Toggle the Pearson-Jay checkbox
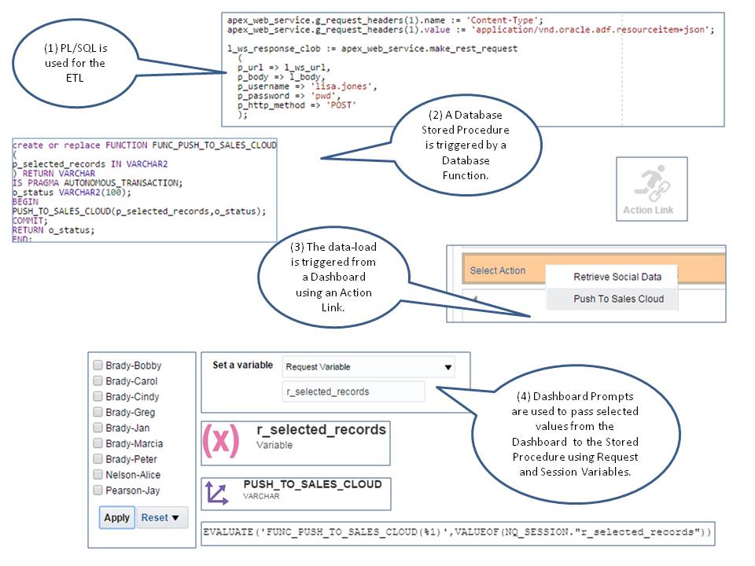The image size is (755, 566). 98,491
